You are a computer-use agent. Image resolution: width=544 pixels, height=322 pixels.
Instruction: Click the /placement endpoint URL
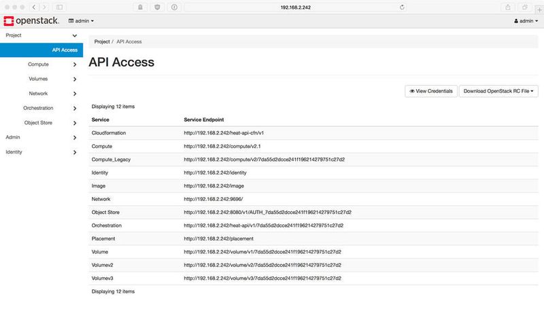click(x=218, y=238)
